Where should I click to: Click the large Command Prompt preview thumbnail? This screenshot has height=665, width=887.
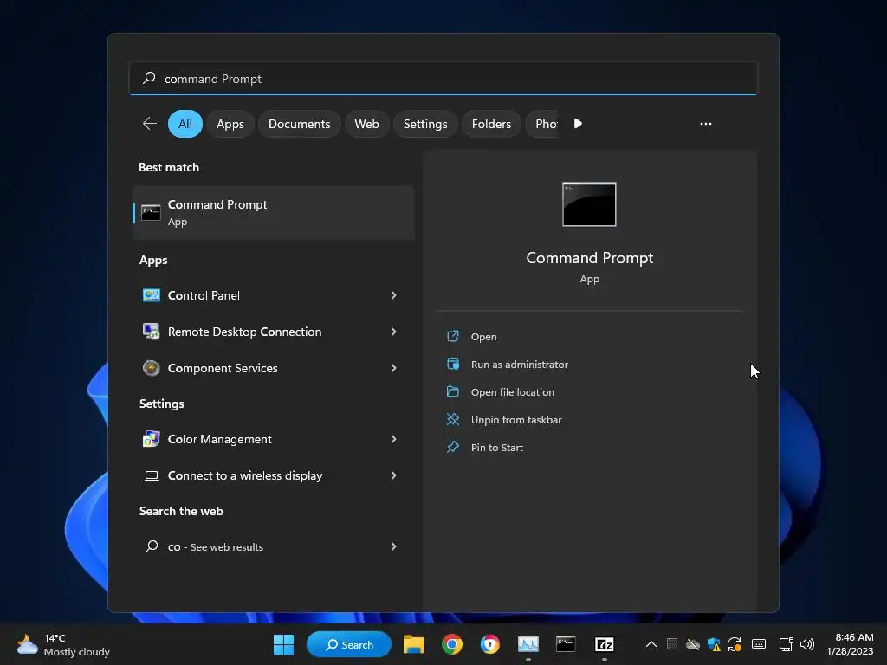click(x=589, y=204)
